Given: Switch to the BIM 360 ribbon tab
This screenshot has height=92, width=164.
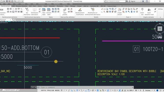Looking at the screenshot, I should tap(103, 6).
